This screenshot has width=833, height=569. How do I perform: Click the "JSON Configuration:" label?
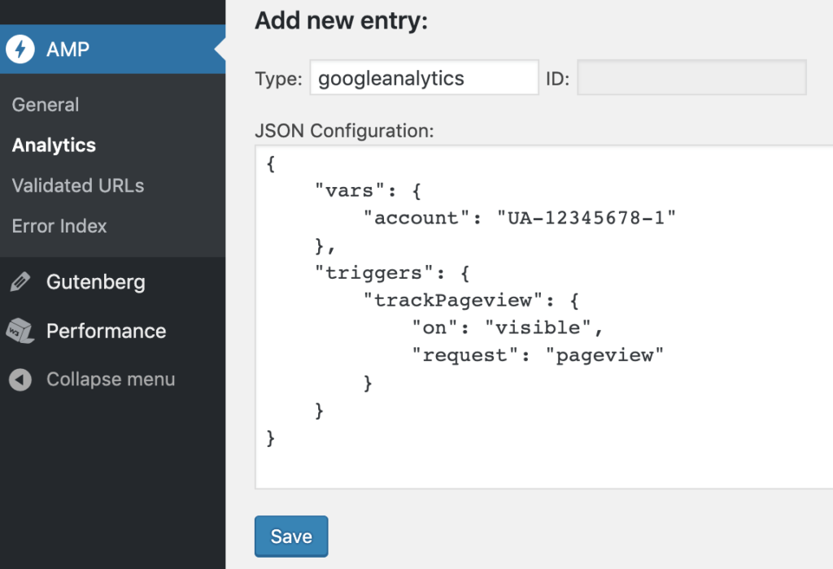[x=344, y=131]
